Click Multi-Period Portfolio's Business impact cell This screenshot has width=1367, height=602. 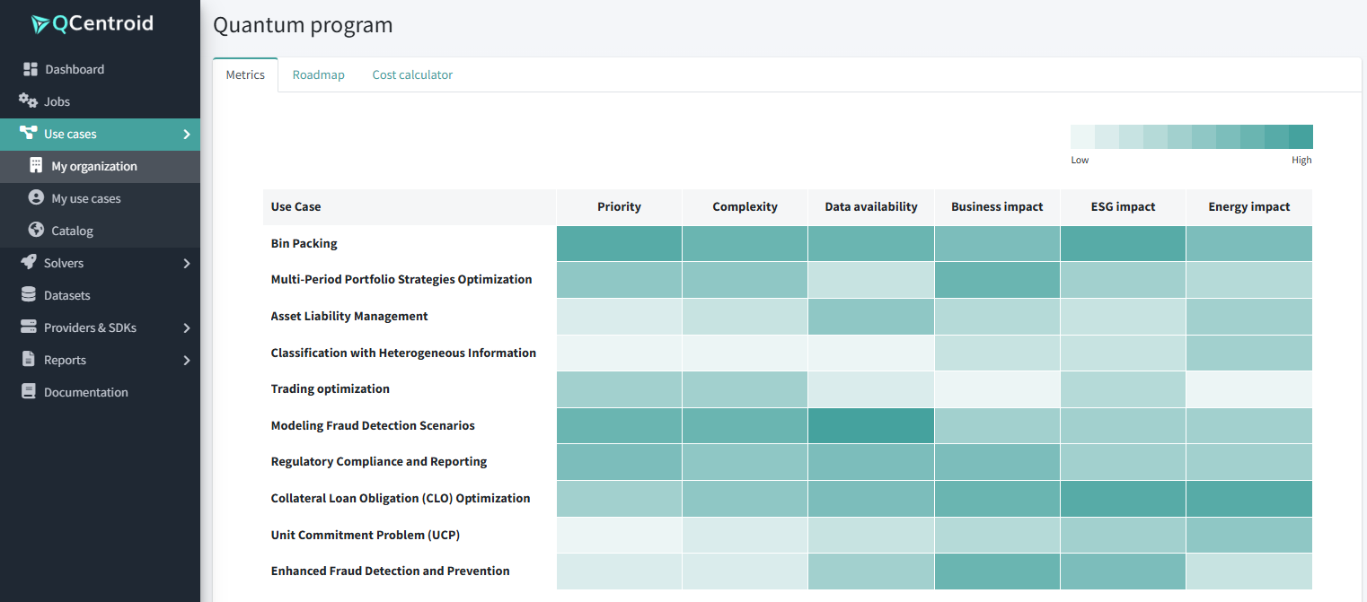[997, 279]
